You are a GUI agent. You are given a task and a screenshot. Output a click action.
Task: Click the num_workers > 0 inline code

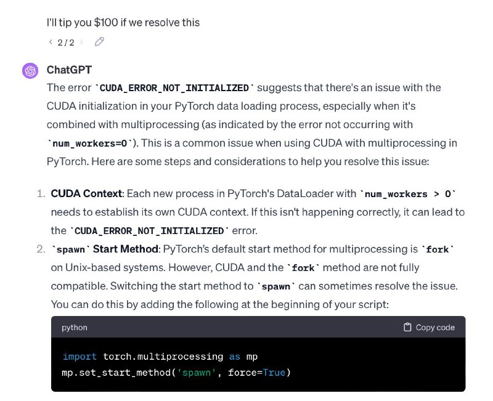(408, 194)
